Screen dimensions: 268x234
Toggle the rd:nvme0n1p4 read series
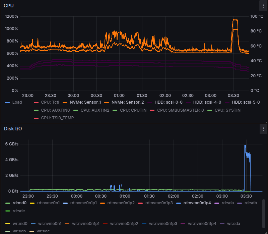(198, 203)
